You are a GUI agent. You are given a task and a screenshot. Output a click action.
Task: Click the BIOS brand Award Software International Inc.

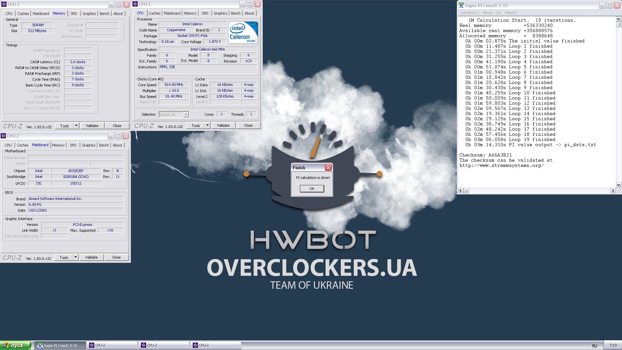[75, 199]
